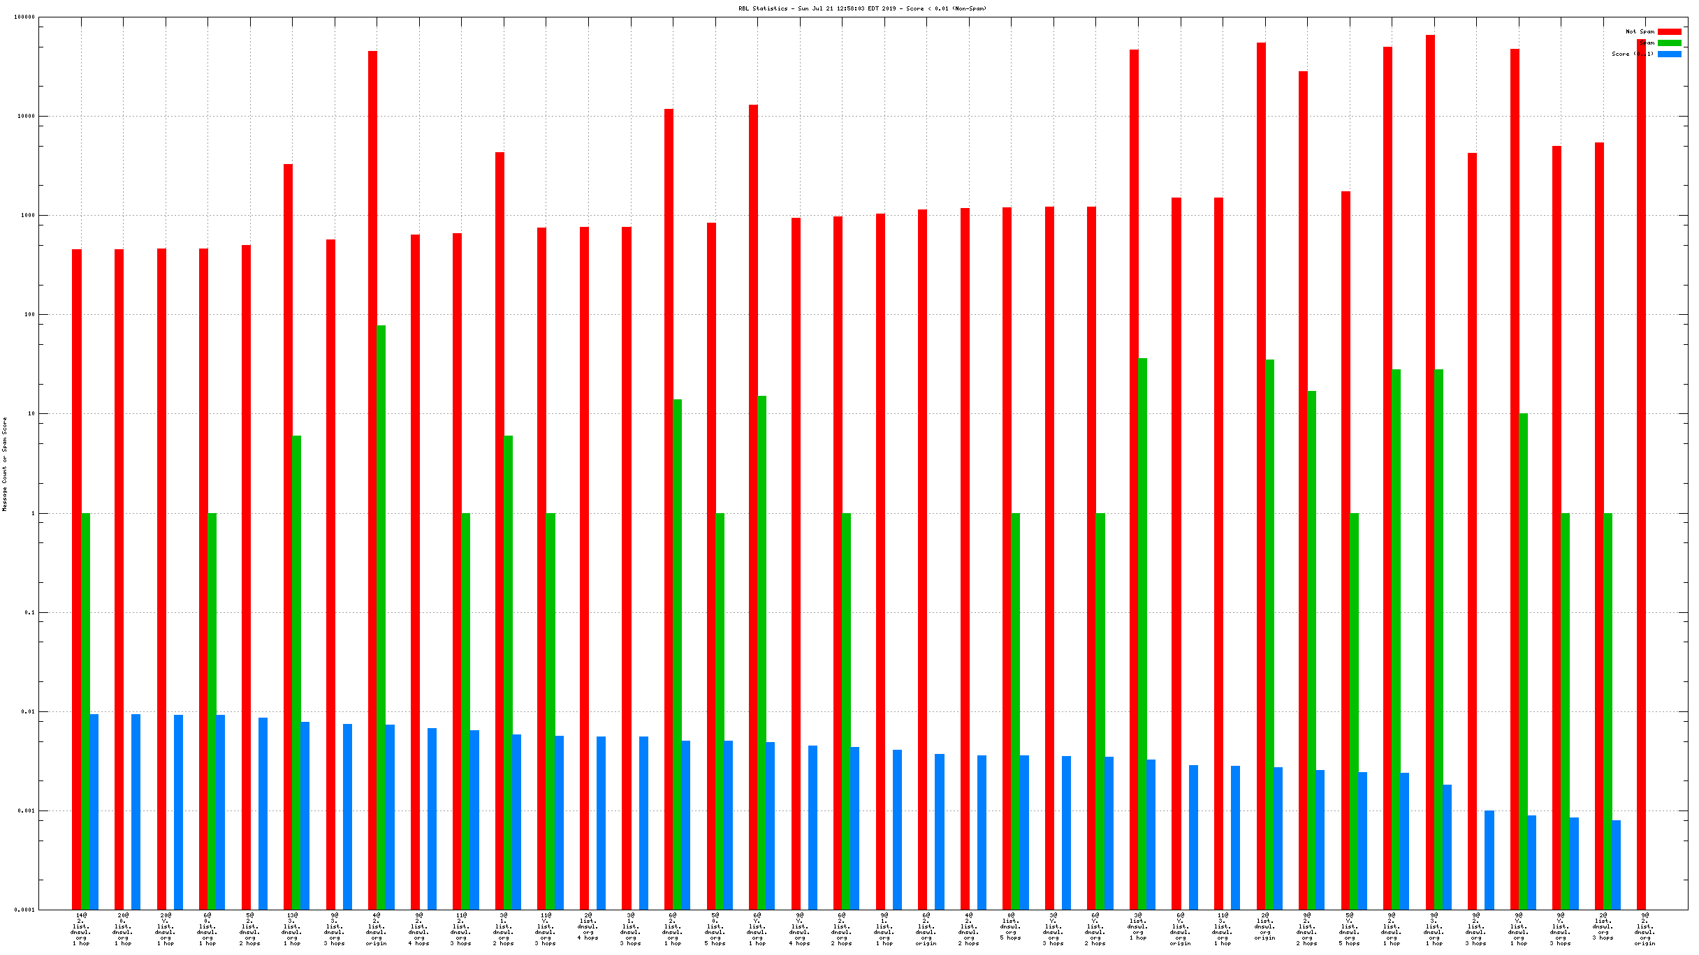Click the 14@2.list.dnswl.org 1 hop axis label
Screen dimensions: 1699x955
pyautogui.click(x=81, y=928)
